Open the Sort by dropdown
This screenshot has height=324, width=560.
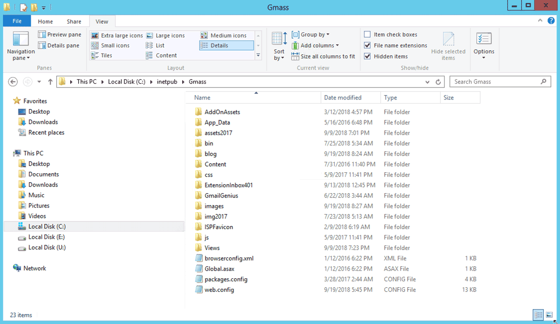pos(279,45)
